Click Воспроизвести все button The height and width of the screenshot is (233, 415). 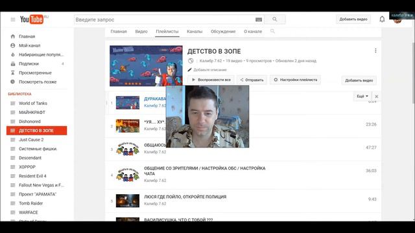tap(211, 80)
